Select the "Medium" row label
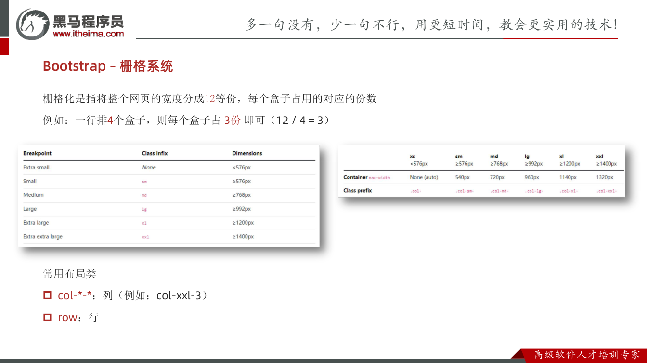647x363 pixels. click(33, 195)
